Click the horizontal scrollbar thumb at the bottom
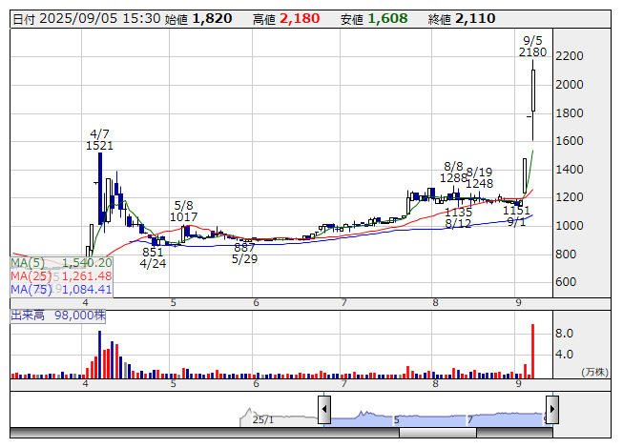623x448 pixels. tap(438, 433)
